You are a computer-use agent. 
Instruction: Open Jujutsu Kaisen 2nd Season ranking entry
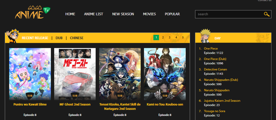click(222, 101)
